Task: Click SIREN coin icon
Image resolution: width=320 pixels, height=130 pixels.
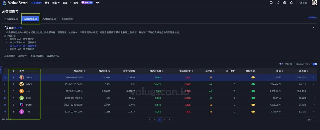Action: coord(22,77)
